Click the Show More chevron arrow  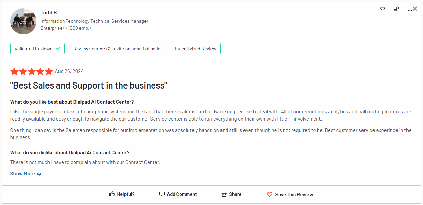pos(39,174)
